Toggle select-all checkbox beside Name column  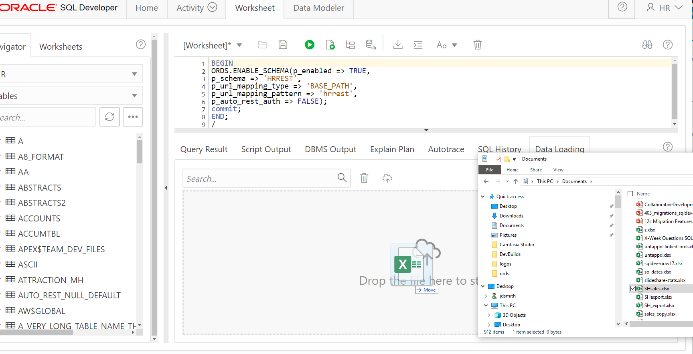(630, 194)
